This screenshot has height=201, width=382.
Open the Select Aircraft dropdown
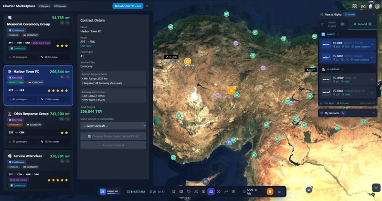tap(113, 126)
